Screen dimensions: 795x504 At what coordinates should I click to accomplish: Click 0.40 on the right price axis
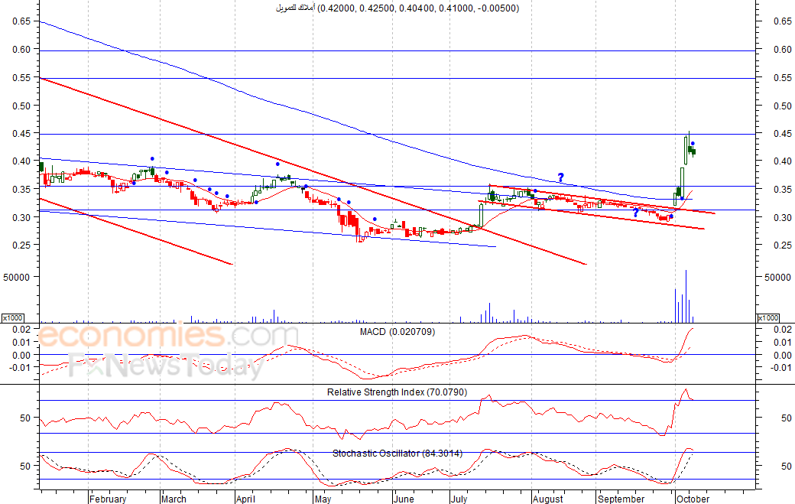[x=783, y=161]
